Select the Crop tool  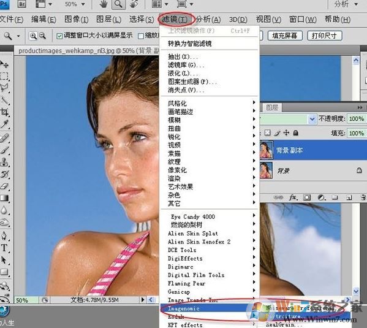pyautogui.click(x=4, y=112)
